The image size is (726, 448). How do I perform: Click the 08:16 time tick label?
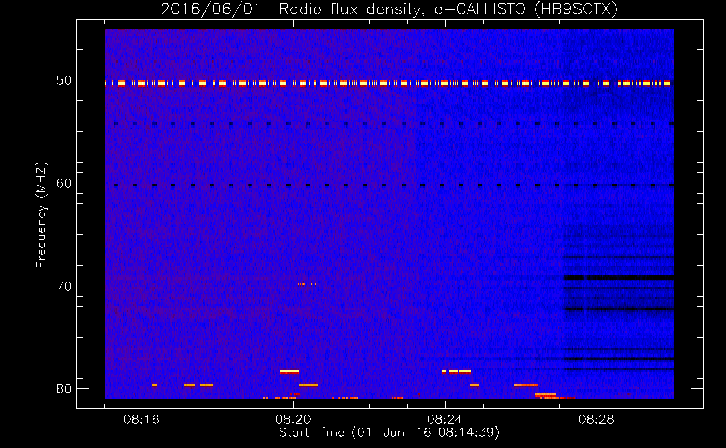tap(142, 420)
